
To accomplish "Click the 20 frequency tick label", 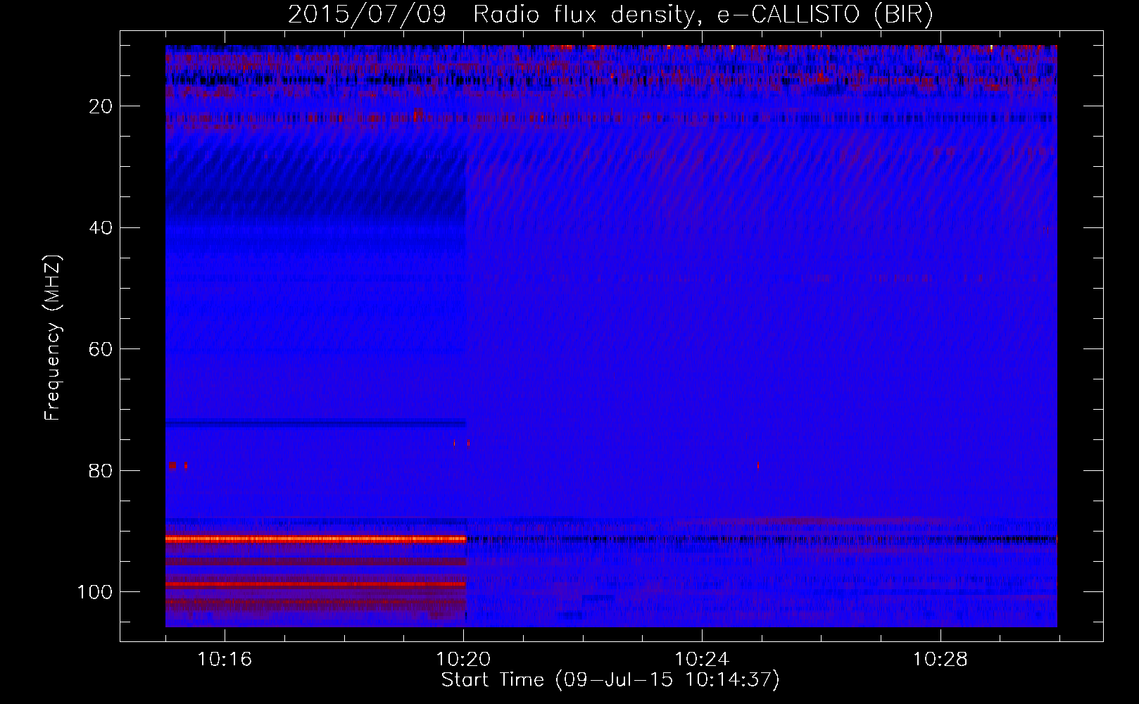I will pyautogui.click(x=101, y=106).
